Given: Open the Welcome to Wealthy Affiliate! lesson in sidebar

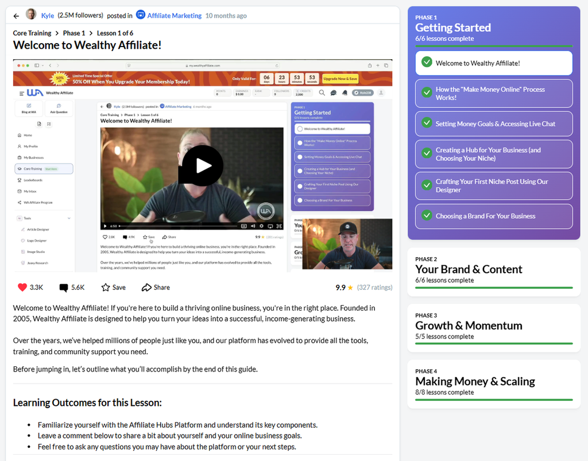Looking at the screenshot, I should click(x=493, y=63).
